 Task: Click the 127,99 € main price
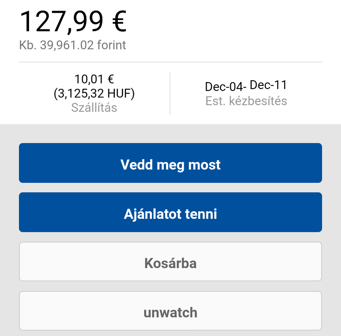73,21
